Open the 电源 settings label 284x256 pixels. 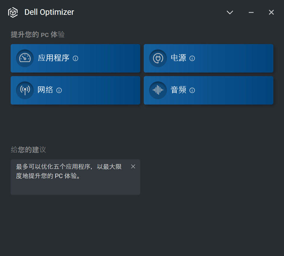tap(179, 58)
